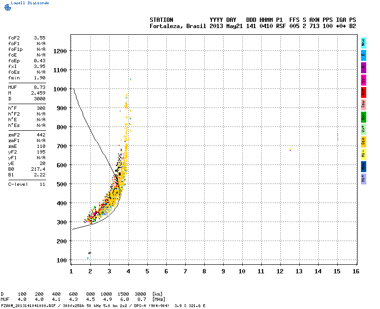
Task: Select the time value 0410
Action: pyautogui.click(x=266, y=26)
